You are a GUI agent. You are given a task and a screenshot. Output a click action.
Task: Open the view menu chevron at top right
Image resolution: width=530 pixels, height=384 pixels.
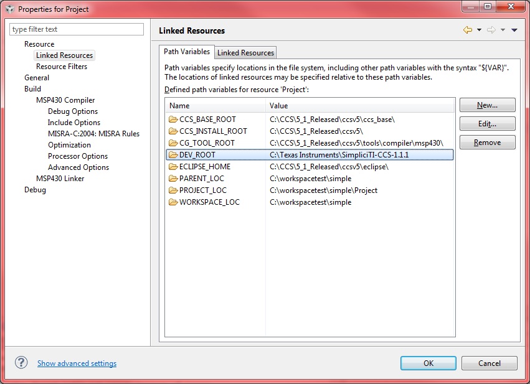pos(513,29)
